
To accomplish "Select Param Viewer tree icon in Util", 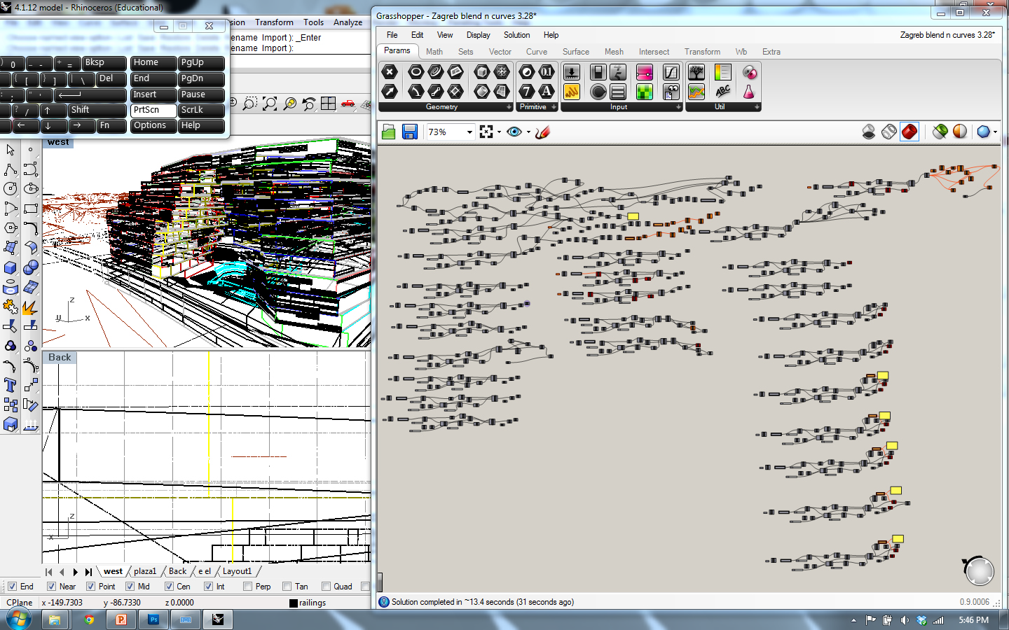I will (696, 72).
